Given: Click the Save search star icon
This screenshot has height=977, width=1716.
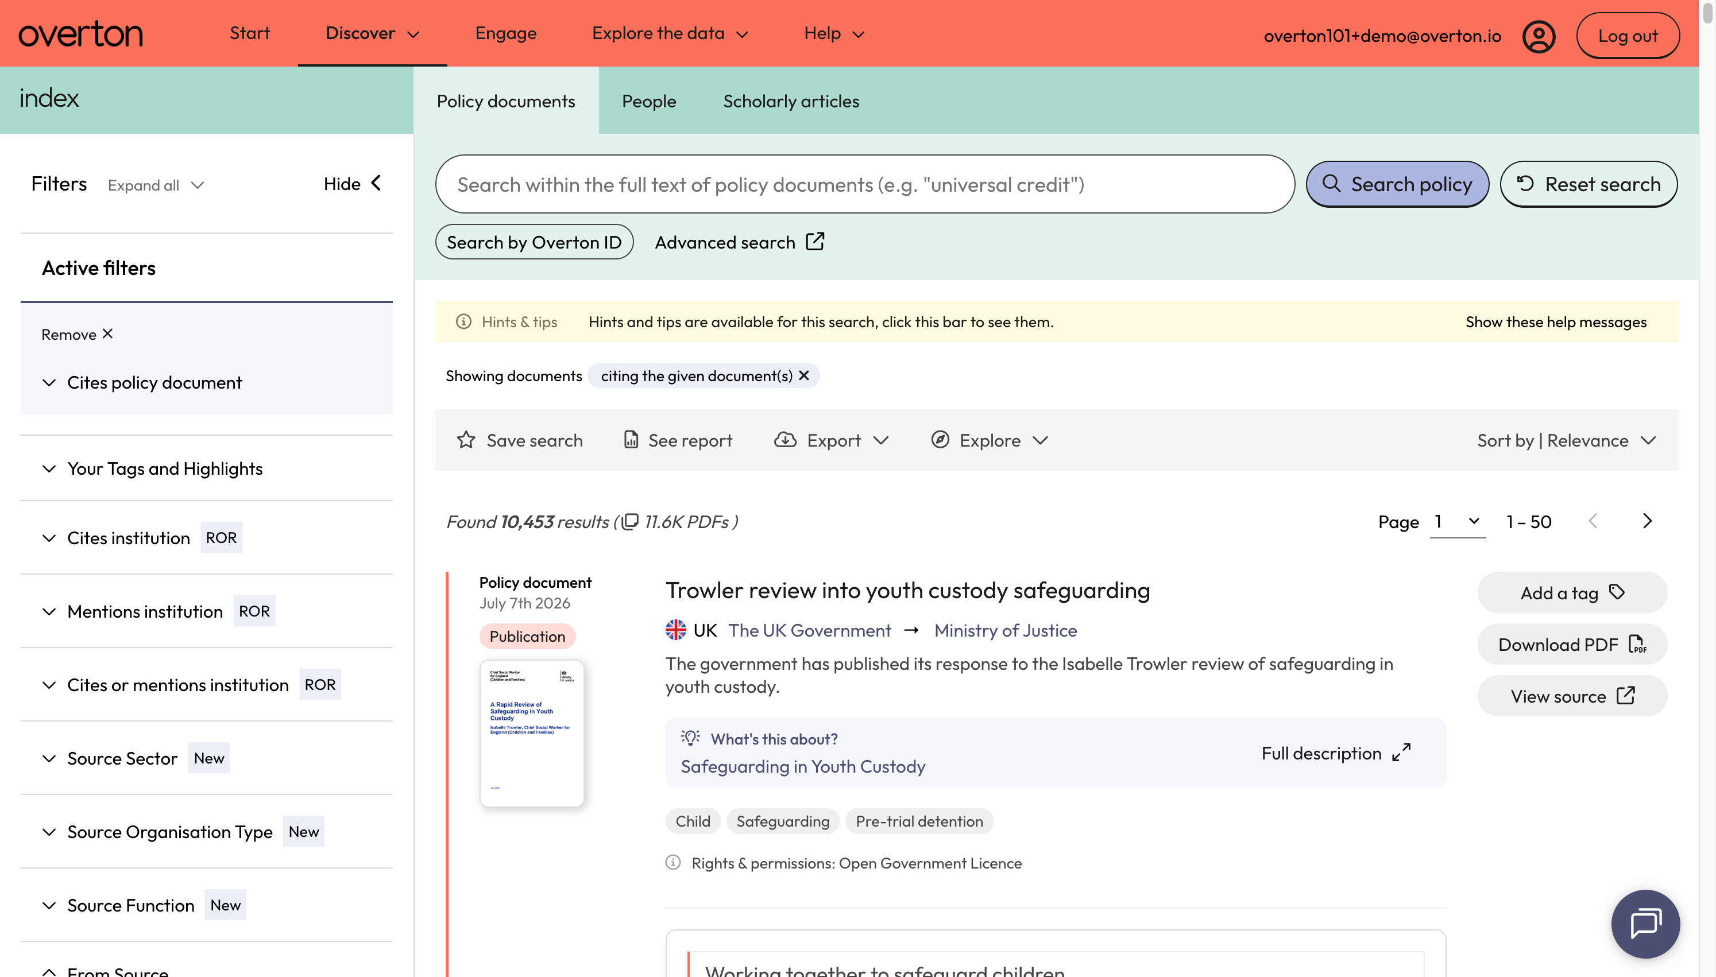Looking at the screenshot, I should click(x=466, y=440).
